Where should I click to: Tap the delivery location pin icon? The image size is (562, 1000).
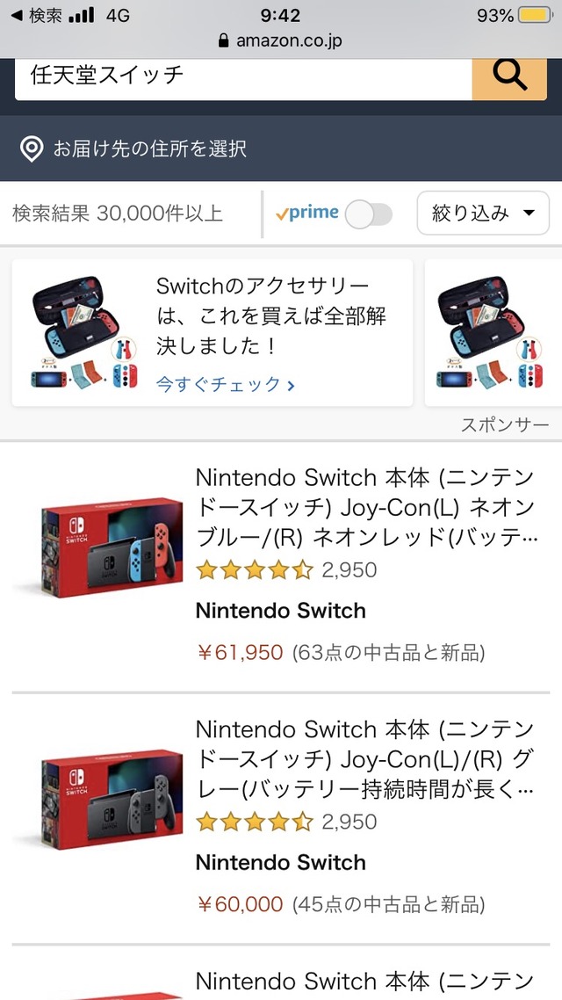pyautogui.click(x=32, y=149)
